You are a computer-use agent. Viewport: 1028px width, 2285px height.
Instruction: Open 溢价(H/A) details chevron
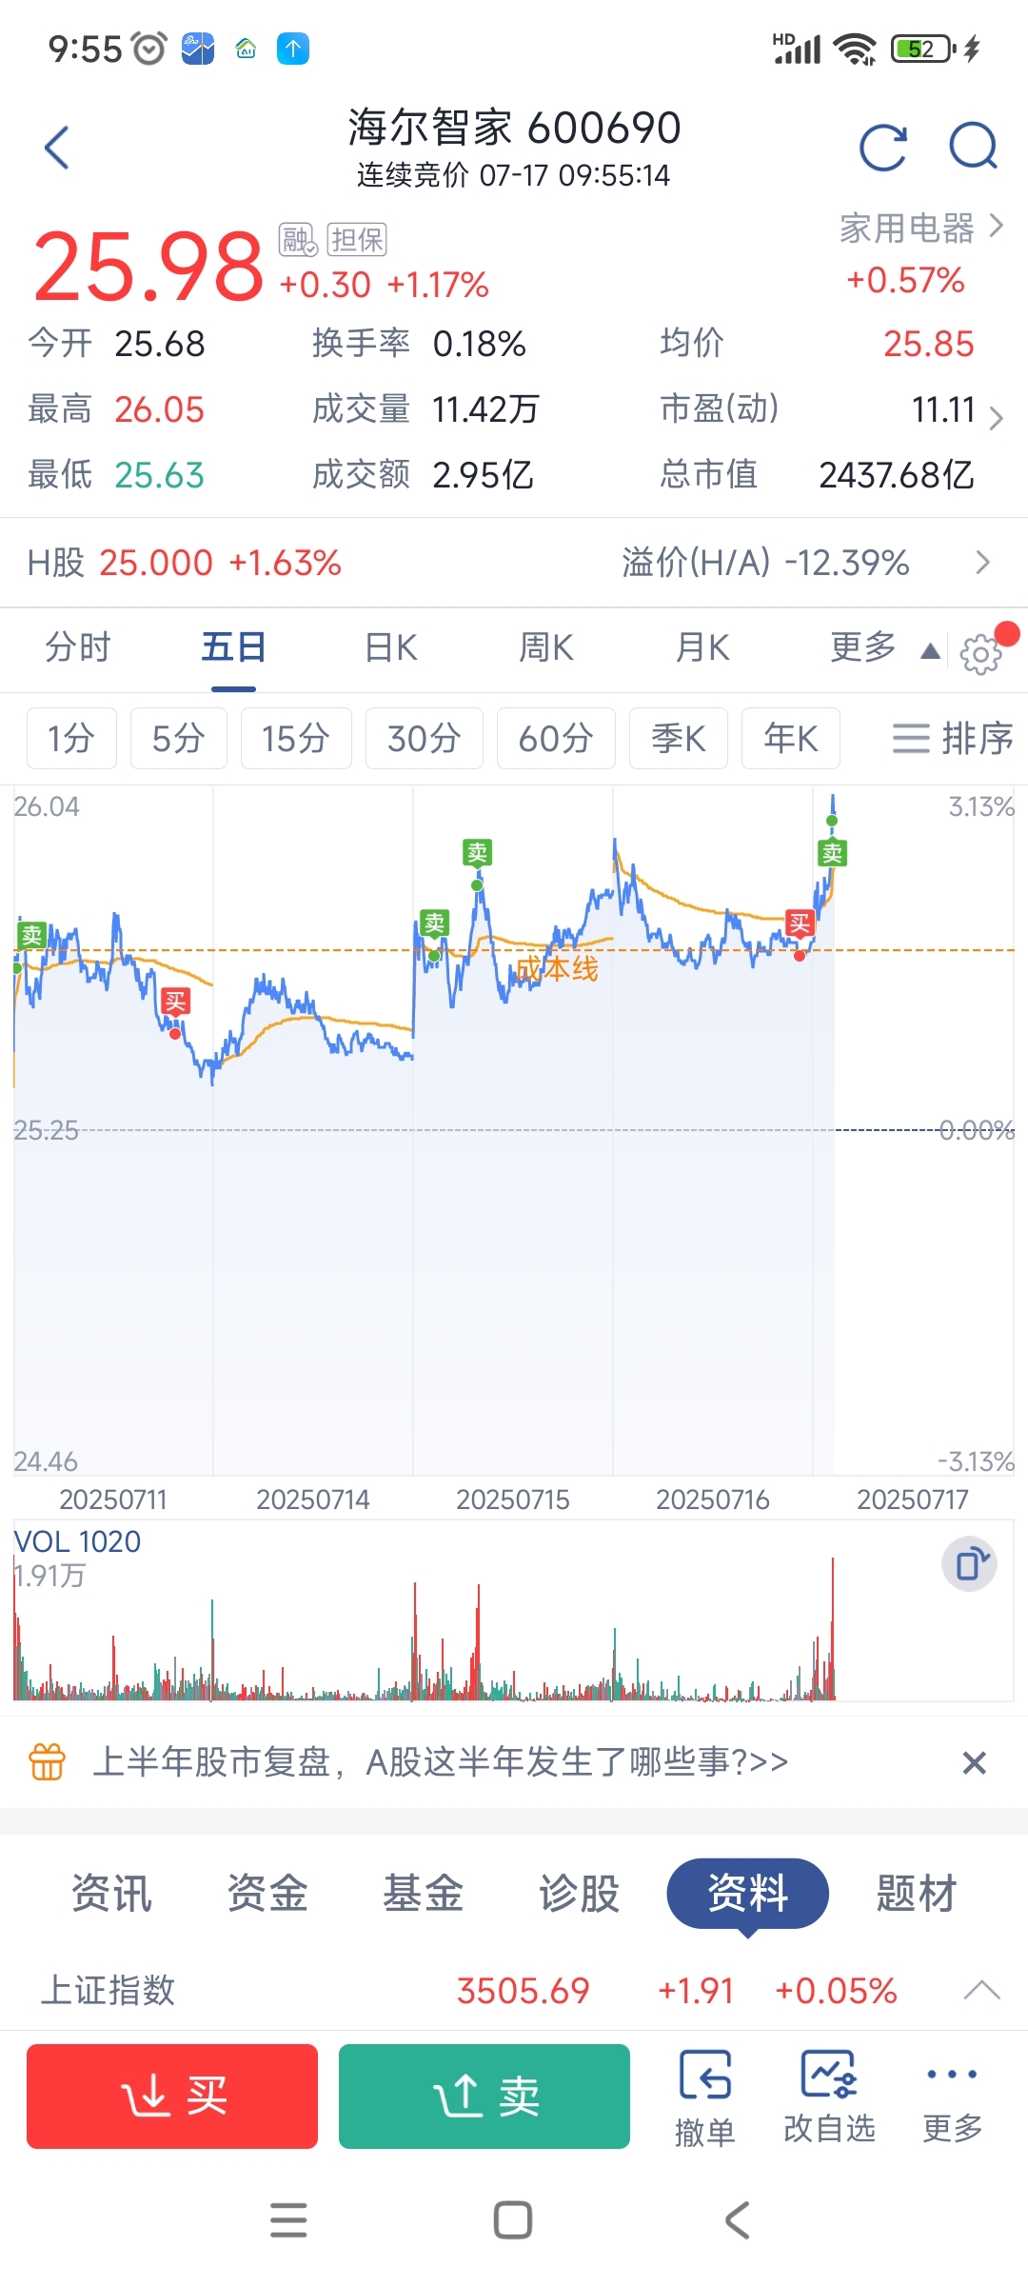coord(983,563)
